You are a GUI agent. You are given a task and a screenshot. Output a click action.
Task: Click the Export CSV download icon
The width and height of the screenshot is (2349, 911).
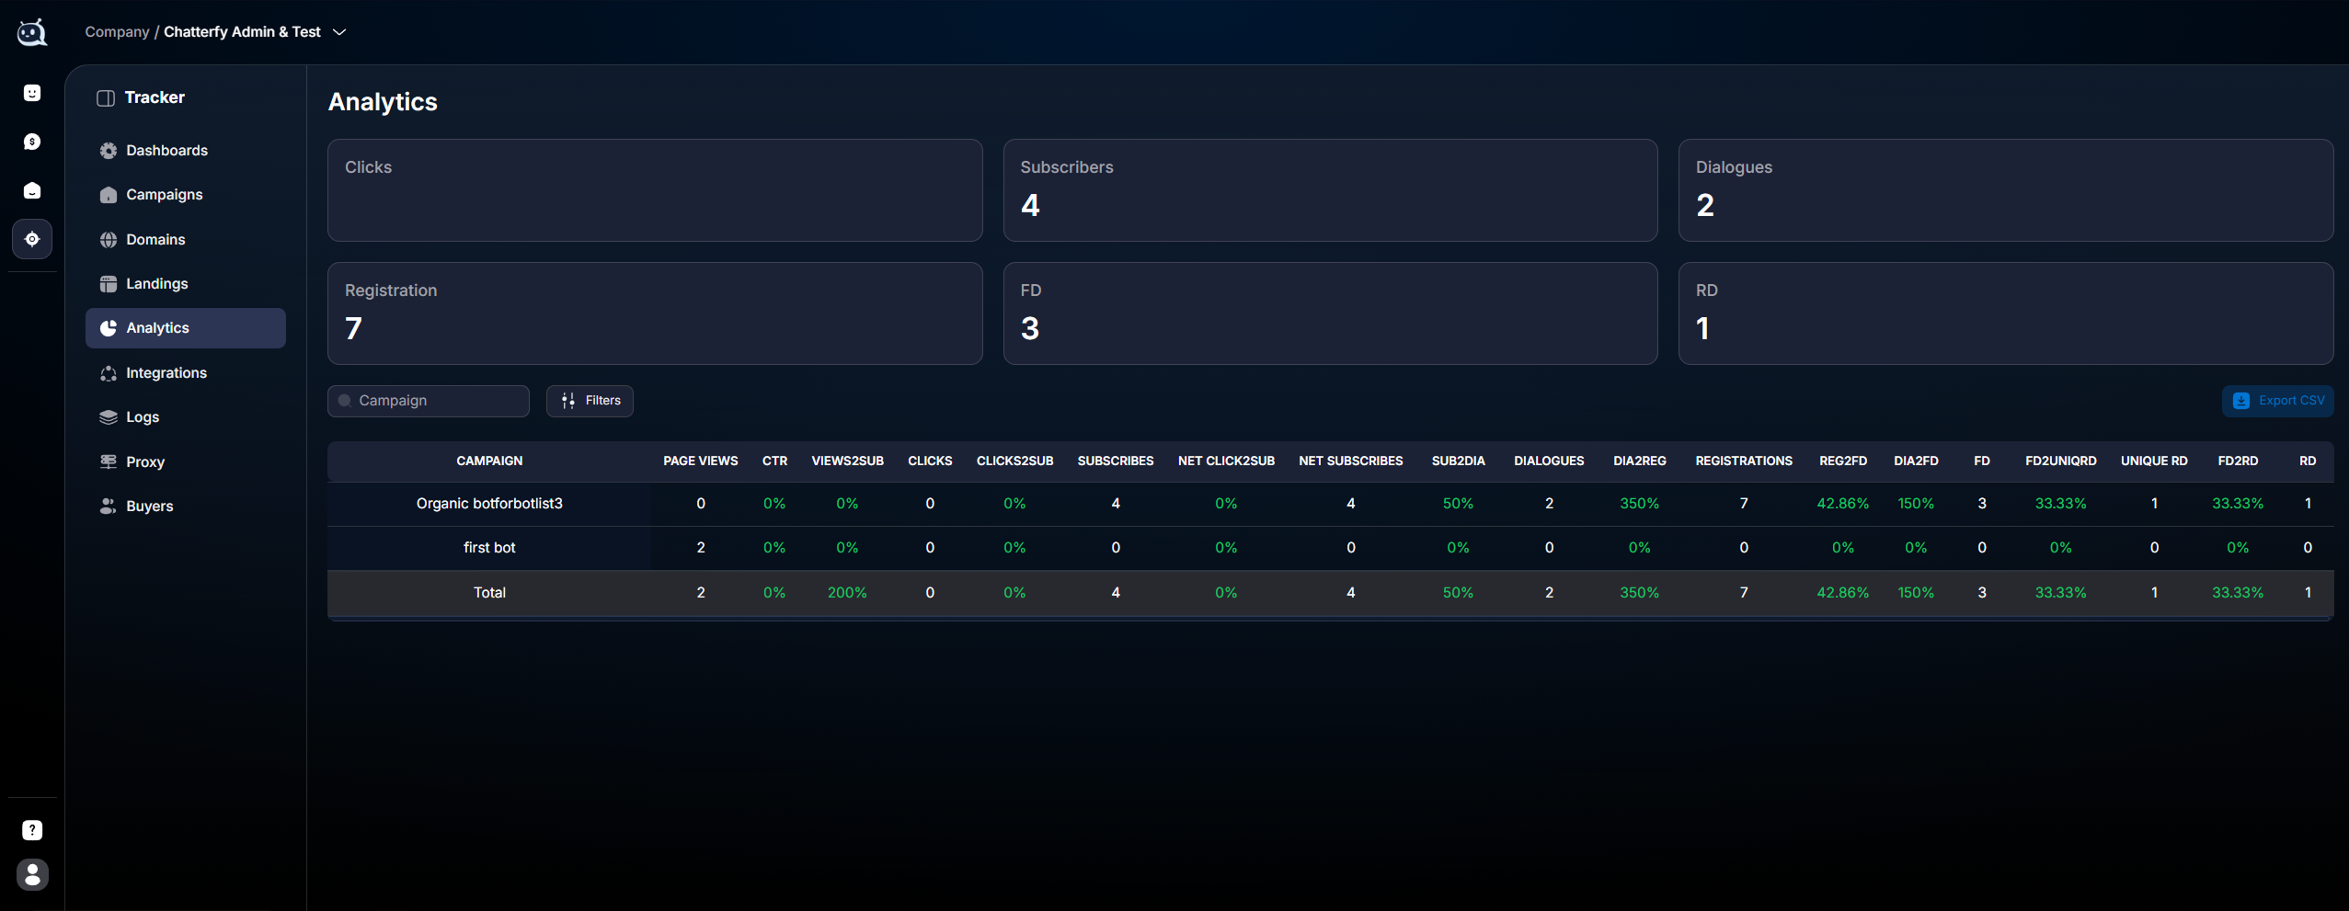(x=2241, y=401)
